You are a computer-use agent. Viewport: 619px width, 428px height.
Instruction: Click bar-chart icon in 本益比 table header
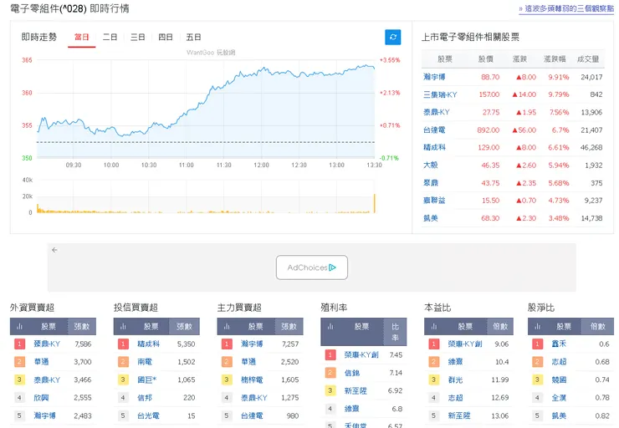tap(434, 327)
